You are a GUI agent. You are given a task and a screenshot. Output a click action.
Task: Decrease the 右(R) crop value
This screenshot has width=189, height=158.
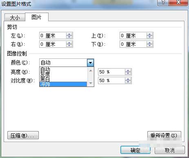[x=69, y=46]
